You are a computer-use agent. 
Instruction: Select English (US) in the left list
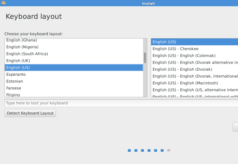(18, 67)
